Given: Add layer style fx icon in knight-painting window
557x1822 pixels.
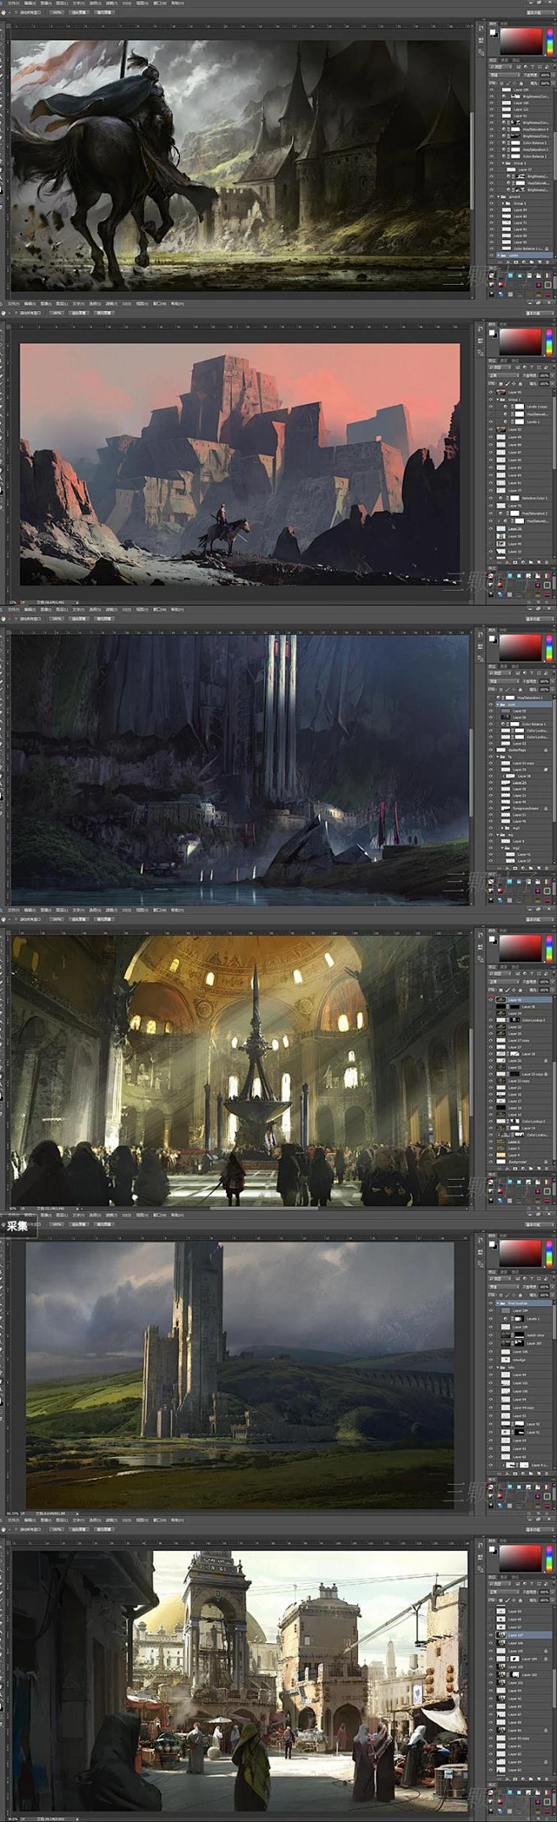Looking at the screenshot, I should click(x=508, y=262).
